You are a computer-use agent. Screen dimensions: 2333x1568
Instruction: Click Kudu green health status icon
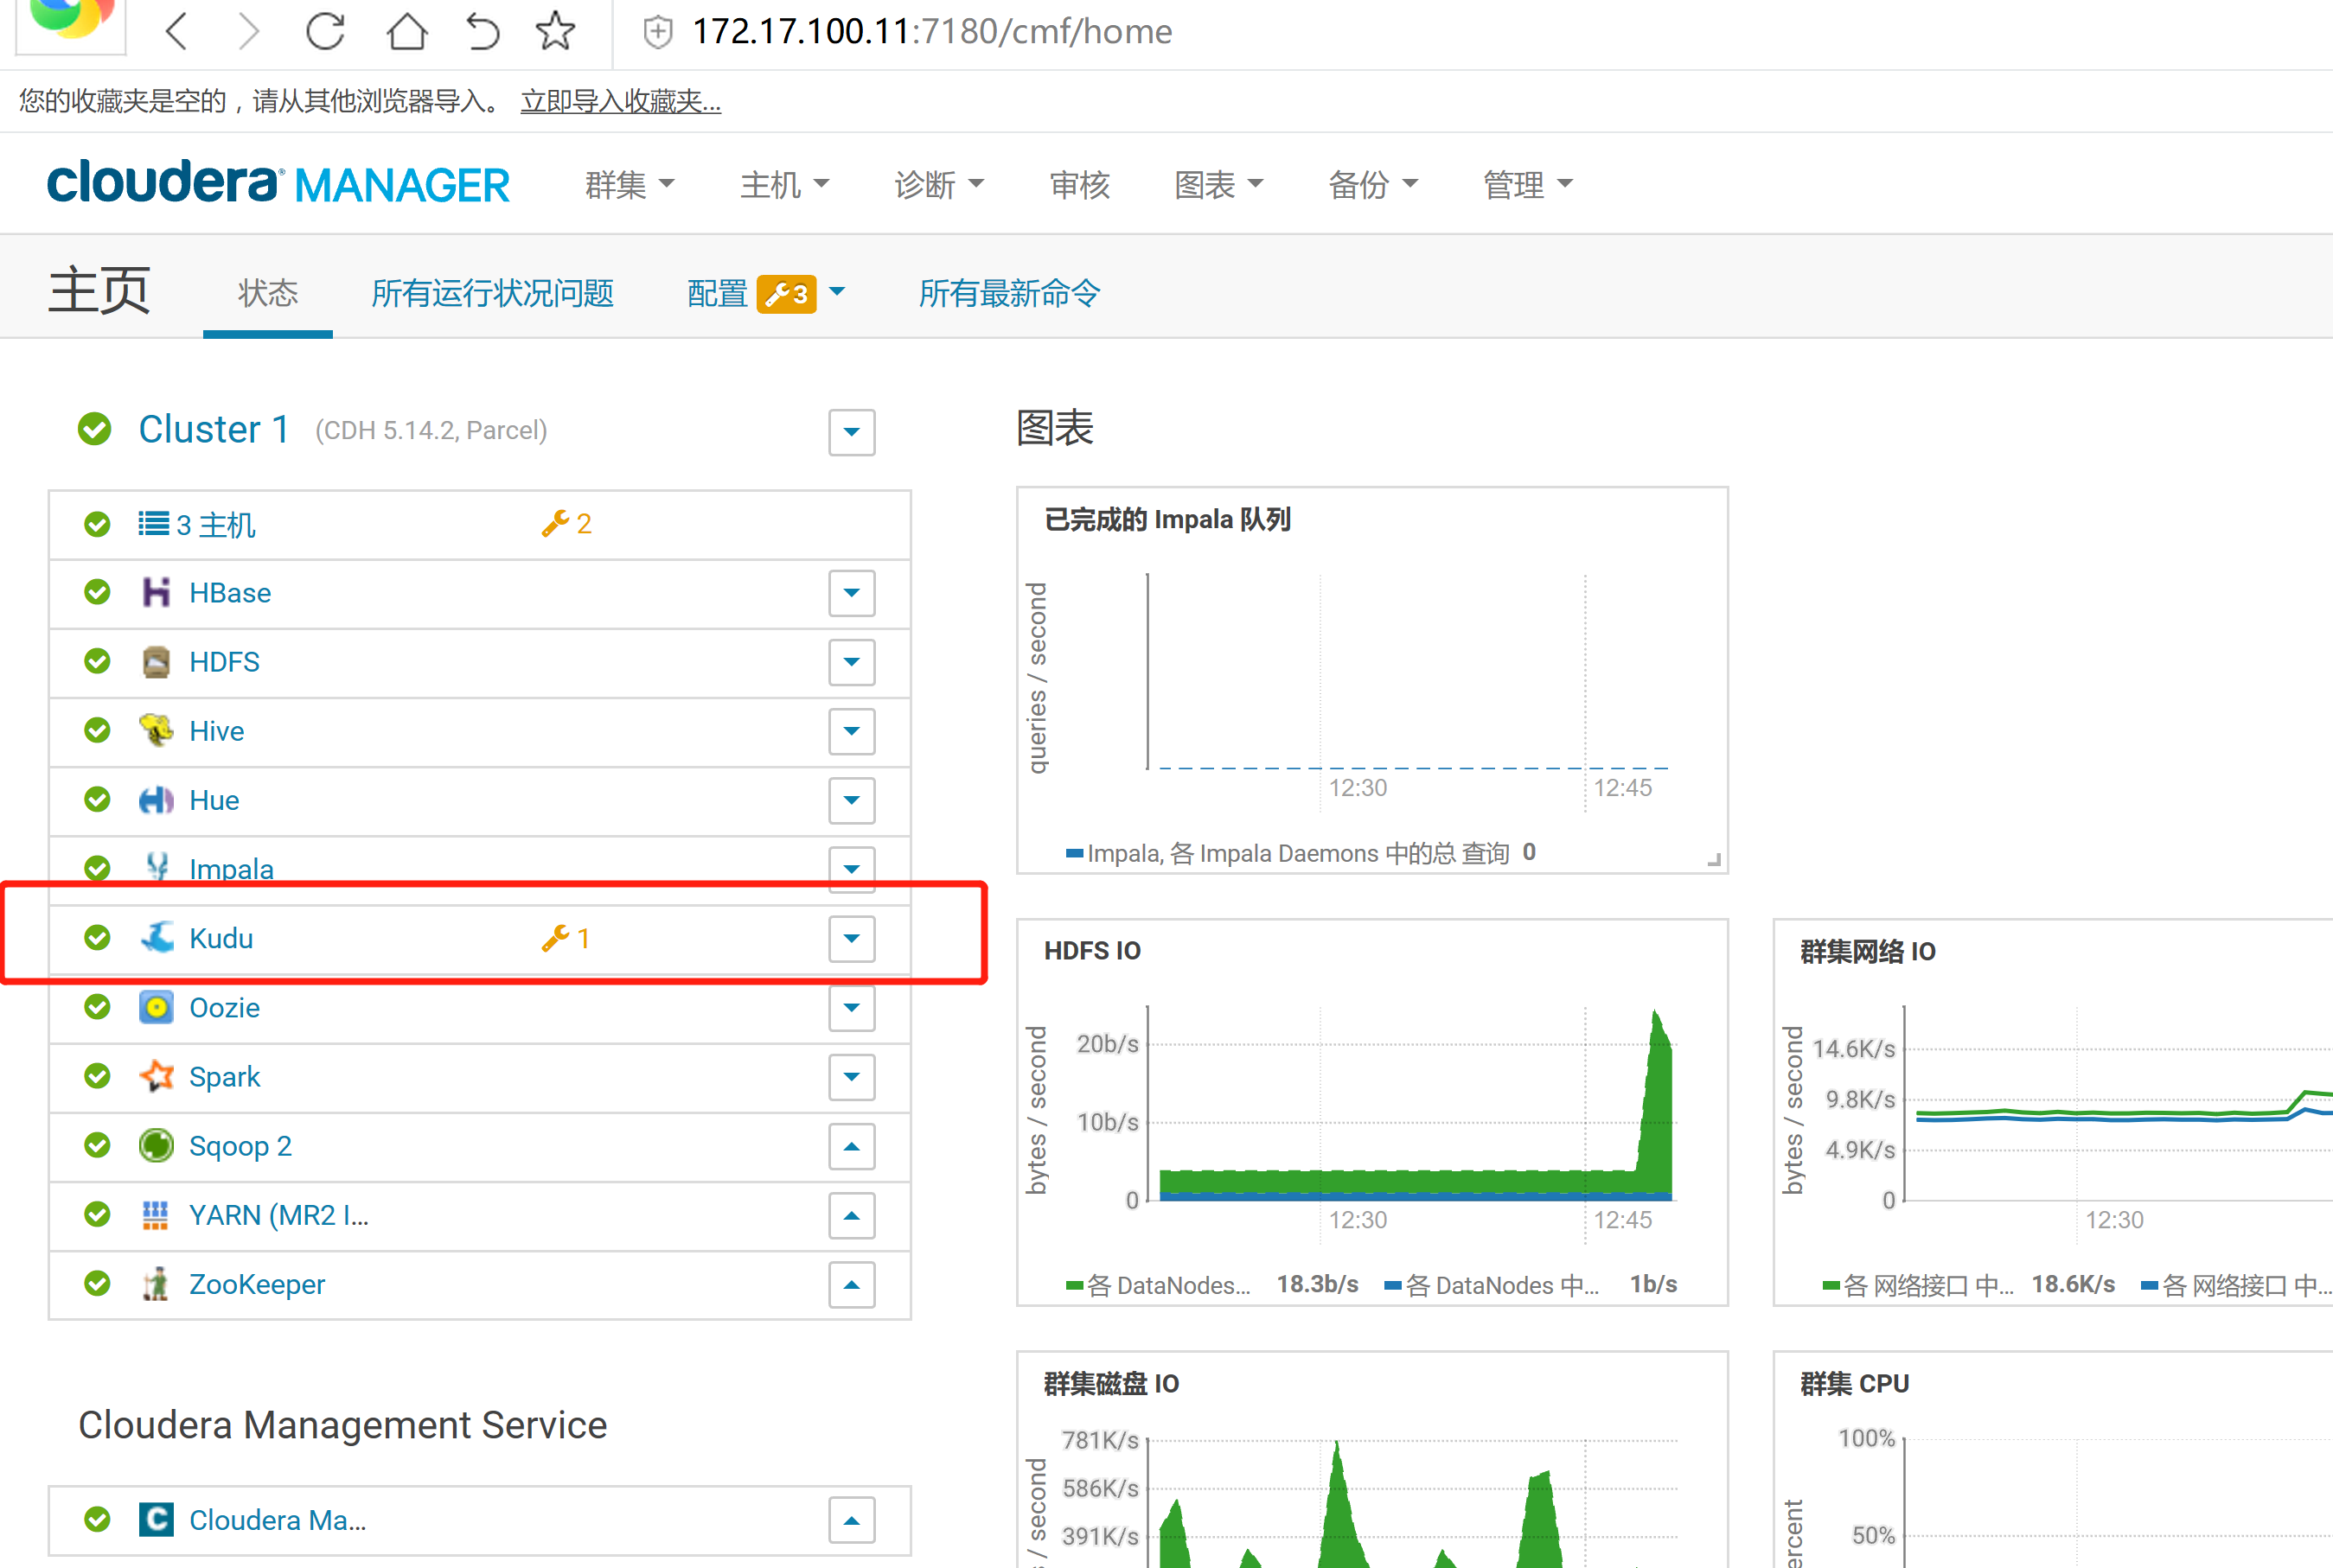click(97, 937)
